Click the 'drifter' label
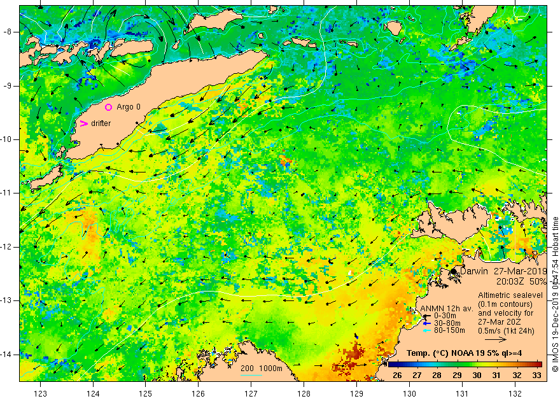560x401 pixels. [x=101, y=123]
